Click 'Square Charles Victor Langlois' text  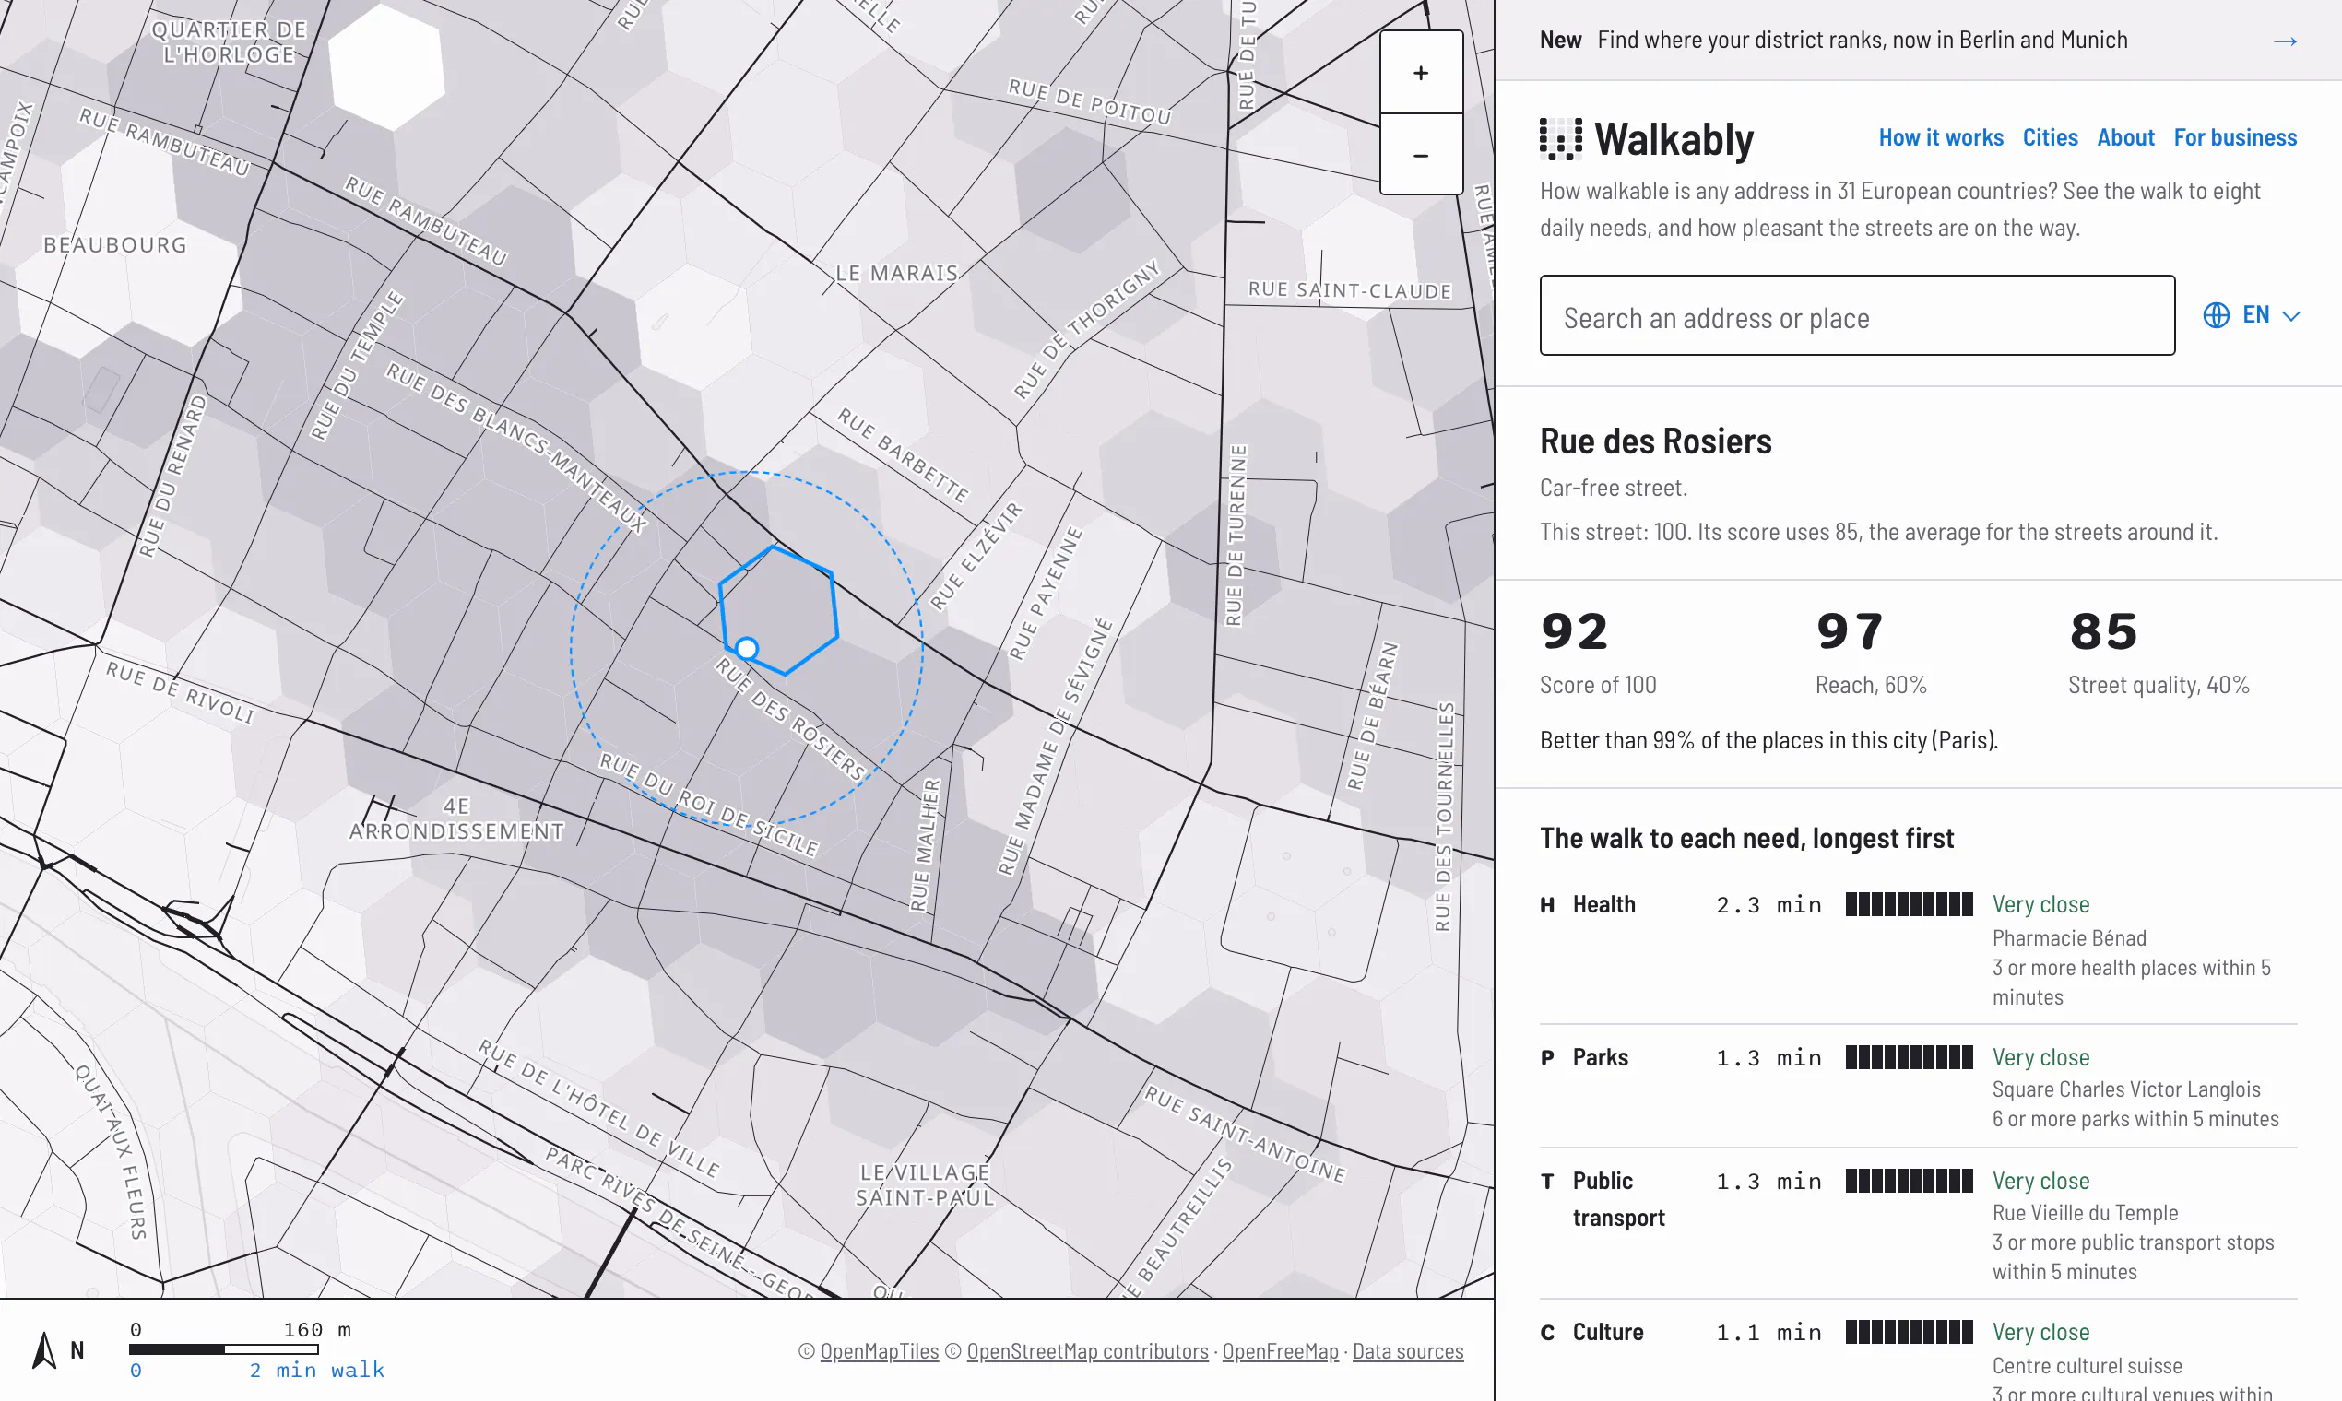pos(2125,1089)
